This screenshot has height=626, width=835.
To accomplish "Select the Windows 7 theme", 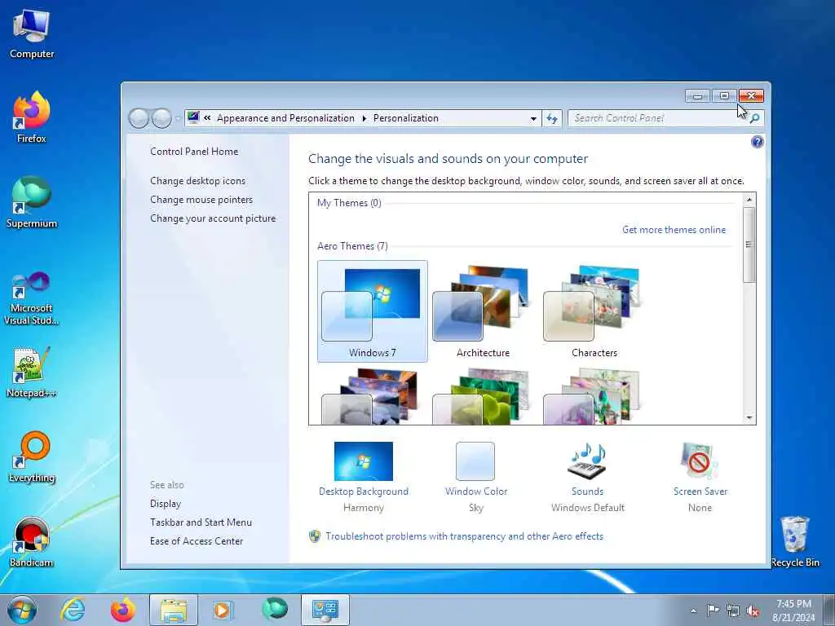I will (372, 311).
